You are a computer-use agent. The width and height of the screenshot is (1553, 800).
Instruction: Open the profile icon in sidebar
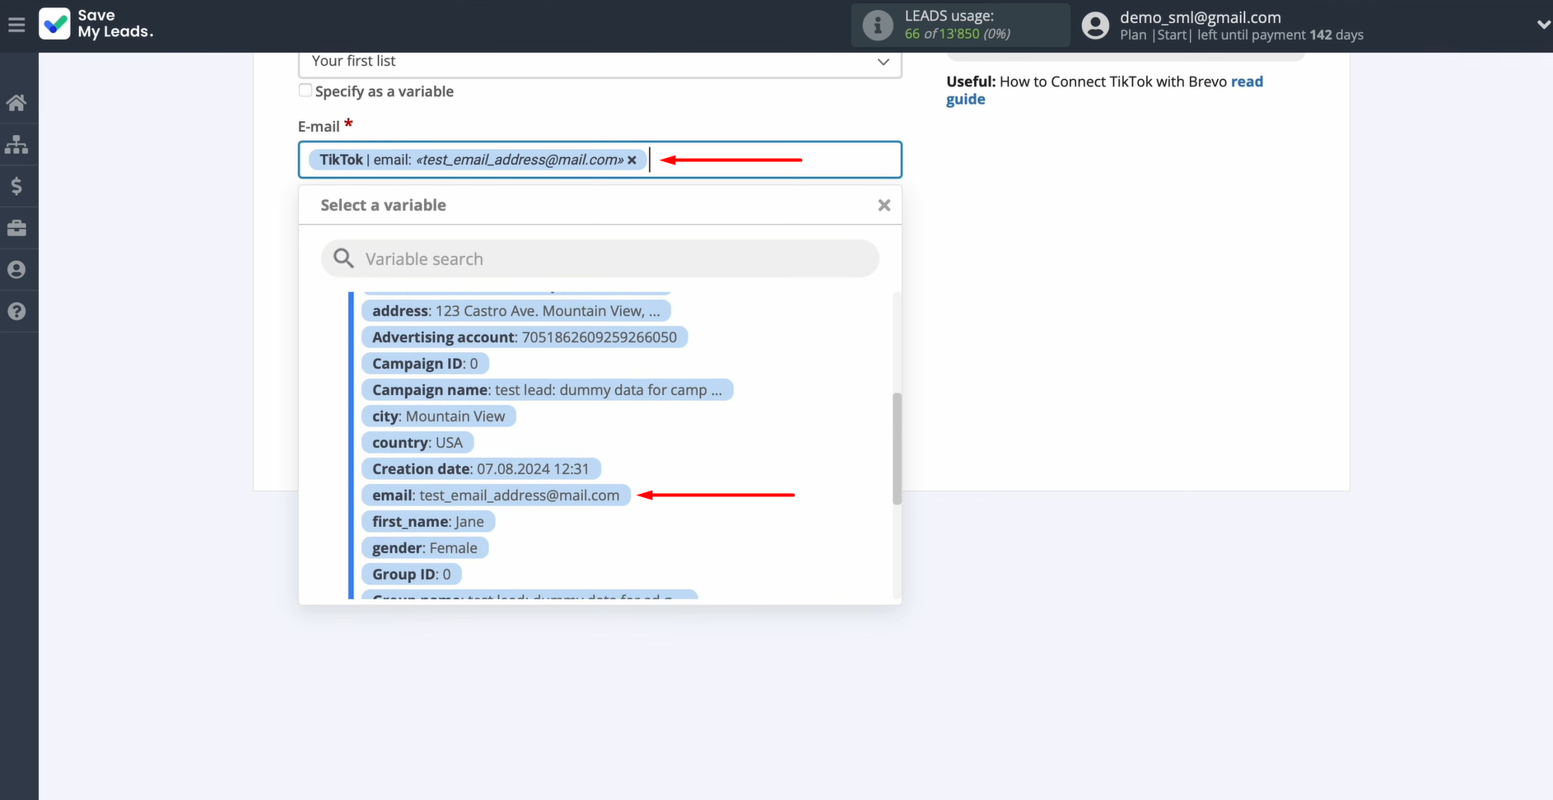[x=16, y=270]
